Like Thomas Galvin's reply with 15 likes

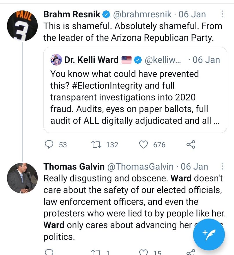coord(144,252)
